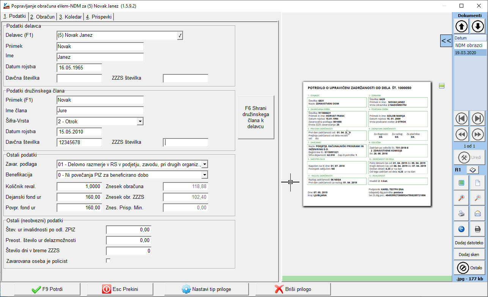This screenshot has height=297, width=488.
Task: Click the green lined page icon
Action: [x=461, y=183]
